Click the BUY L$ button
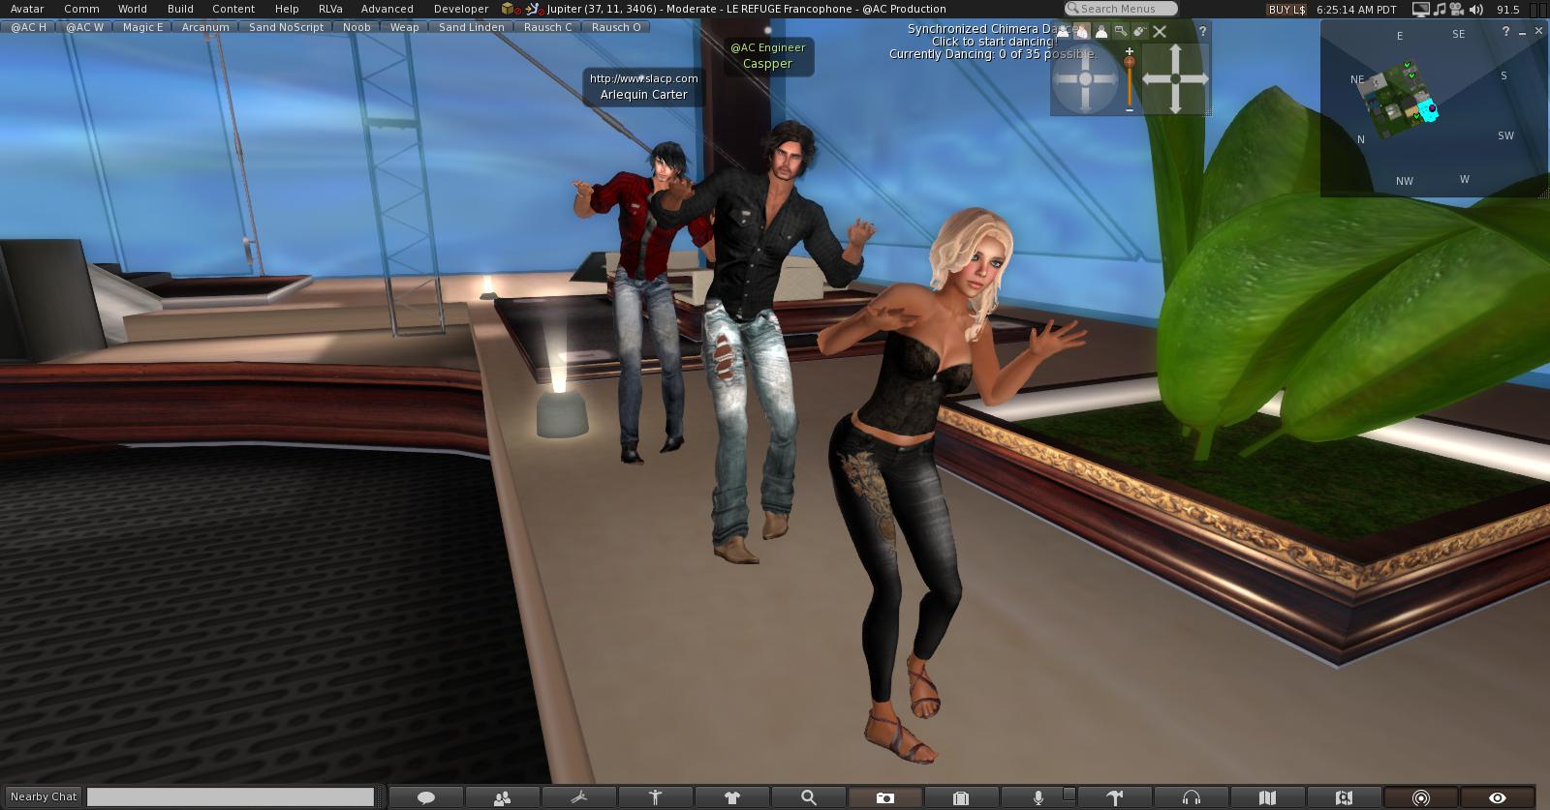The width and height of the screenshot is (1550, 810). pos(1286,9)
